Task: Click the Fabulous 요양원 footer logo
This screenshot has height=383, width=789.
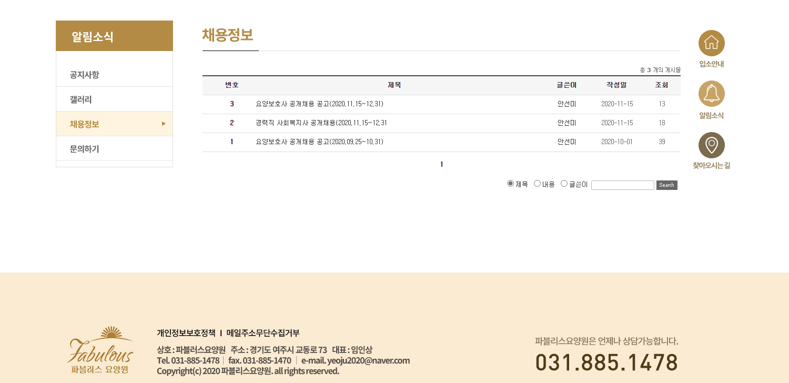Action: pos(100,349)
